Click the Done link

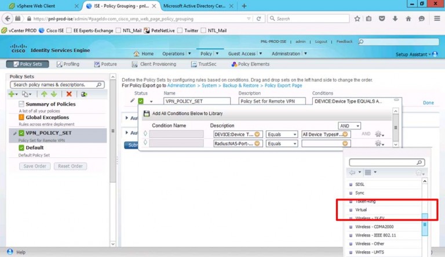coord(428,103)
